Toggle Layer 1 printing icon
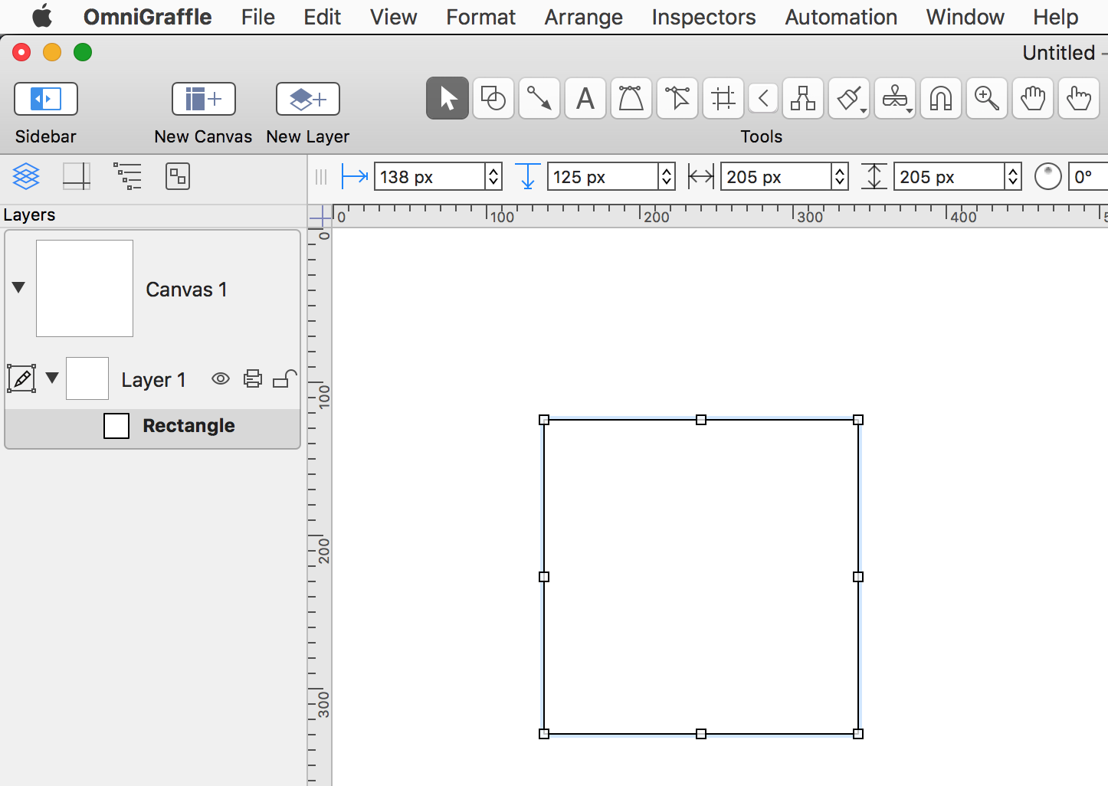This screenshot has height=786, width=1108. pyautogui.click(x=253, y=378)
